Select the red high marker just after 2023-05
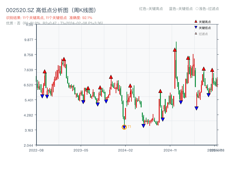Viewport: 241px width, 181px height. [x=88, y=88]
